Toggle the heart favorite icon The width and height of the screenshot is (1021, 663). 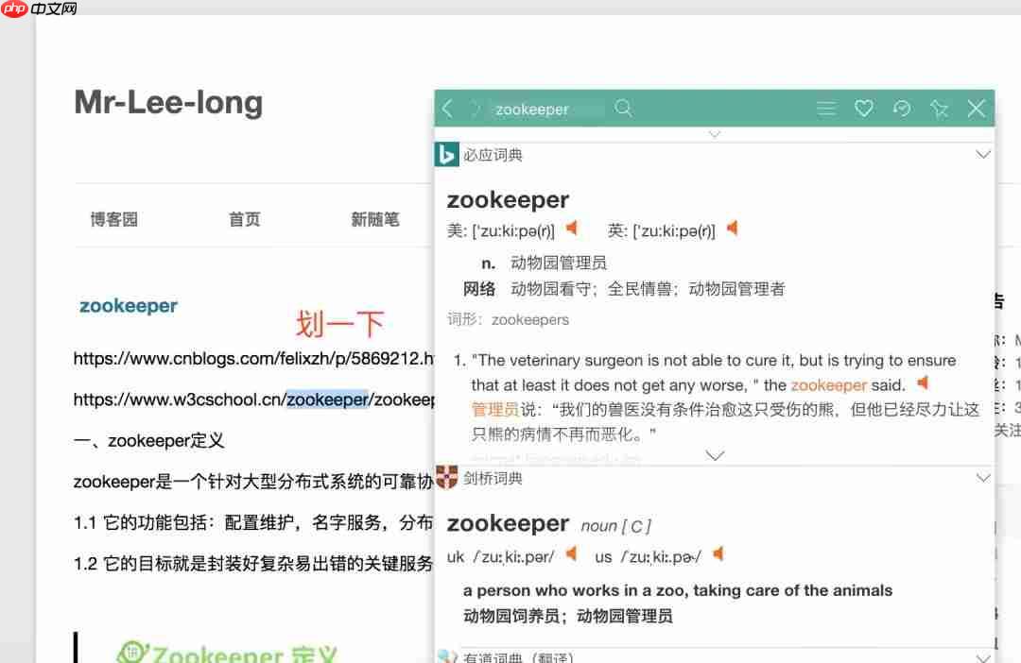click(x=864, y=108)
